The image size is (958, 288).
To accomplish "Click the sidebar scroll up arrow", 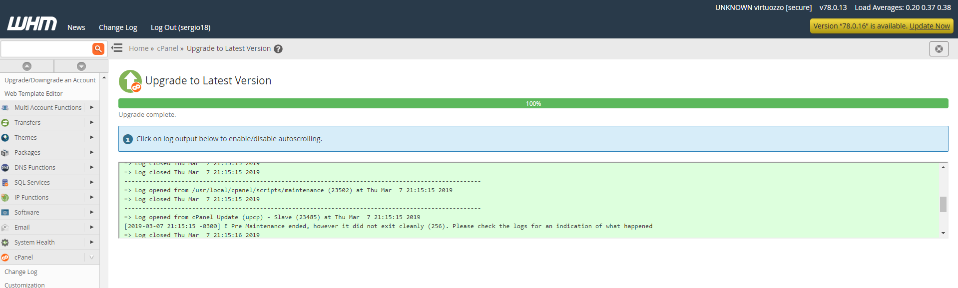I will (x=104, y=77).
